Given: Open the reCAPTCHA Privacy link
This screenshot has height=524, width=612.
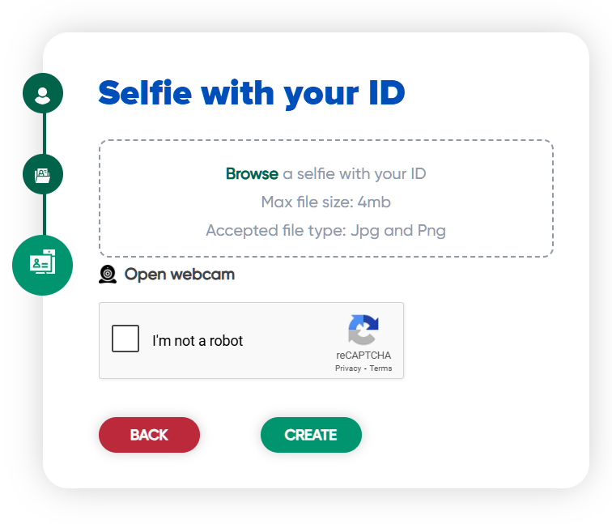Looking at the screenshot, I should (x=348, y=368).
